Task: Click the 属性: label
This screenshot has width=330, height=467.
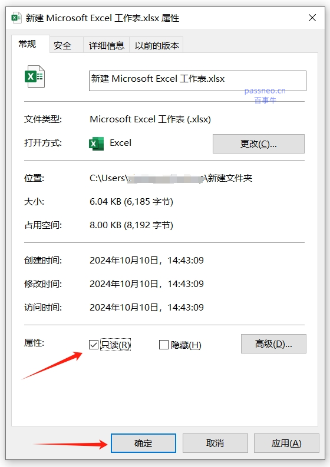Action: click(34, 343)
